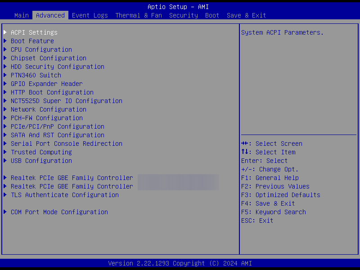The image size is (360, 270).
Task: Select the Security tab
Action: tap(184, 15)
